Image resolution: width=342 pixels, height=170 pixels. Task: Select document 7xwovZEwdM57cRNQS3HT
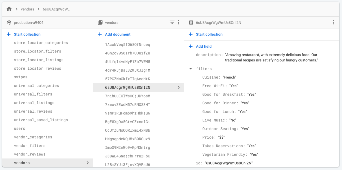[x=128, y=105]
